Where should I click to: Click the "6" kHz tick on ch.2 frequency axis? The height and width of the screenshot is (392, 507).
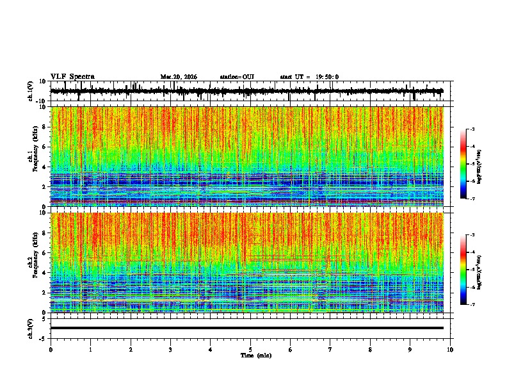tap(44, 253)
